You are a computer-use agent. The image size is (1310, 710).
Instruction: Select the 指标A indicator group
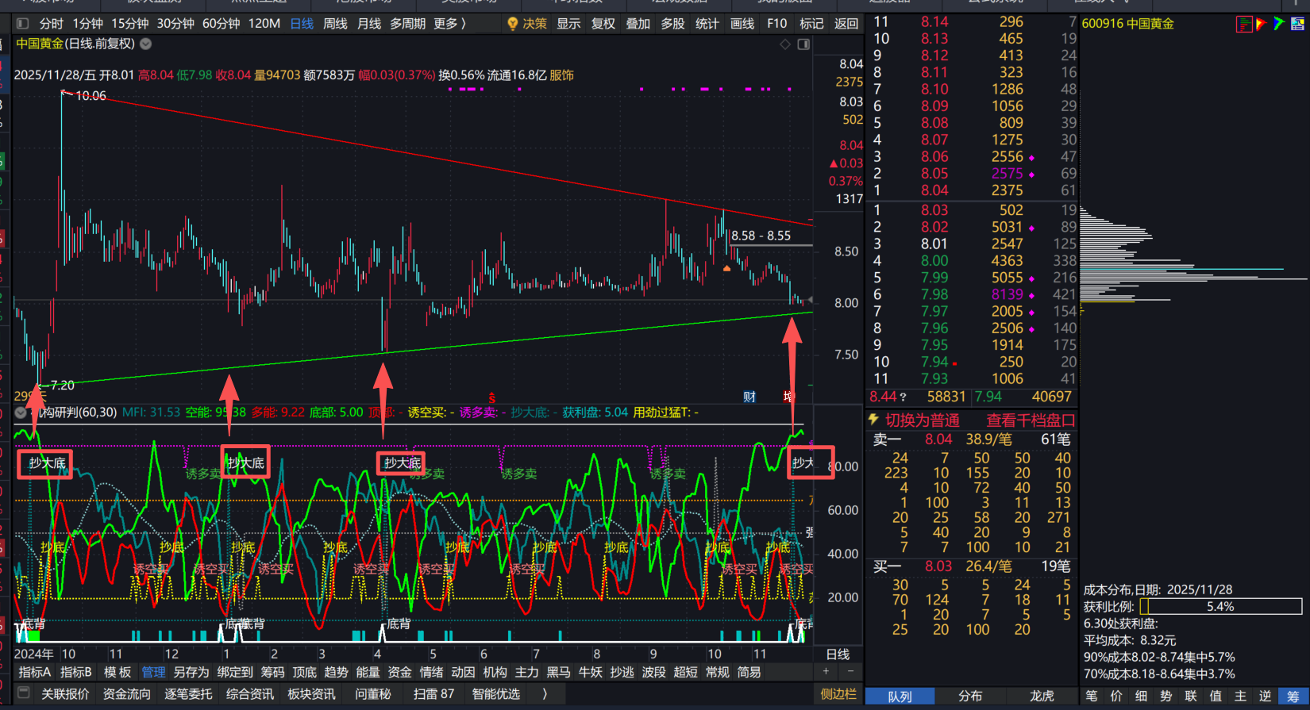pyautogui.click(x=35, y=672)
